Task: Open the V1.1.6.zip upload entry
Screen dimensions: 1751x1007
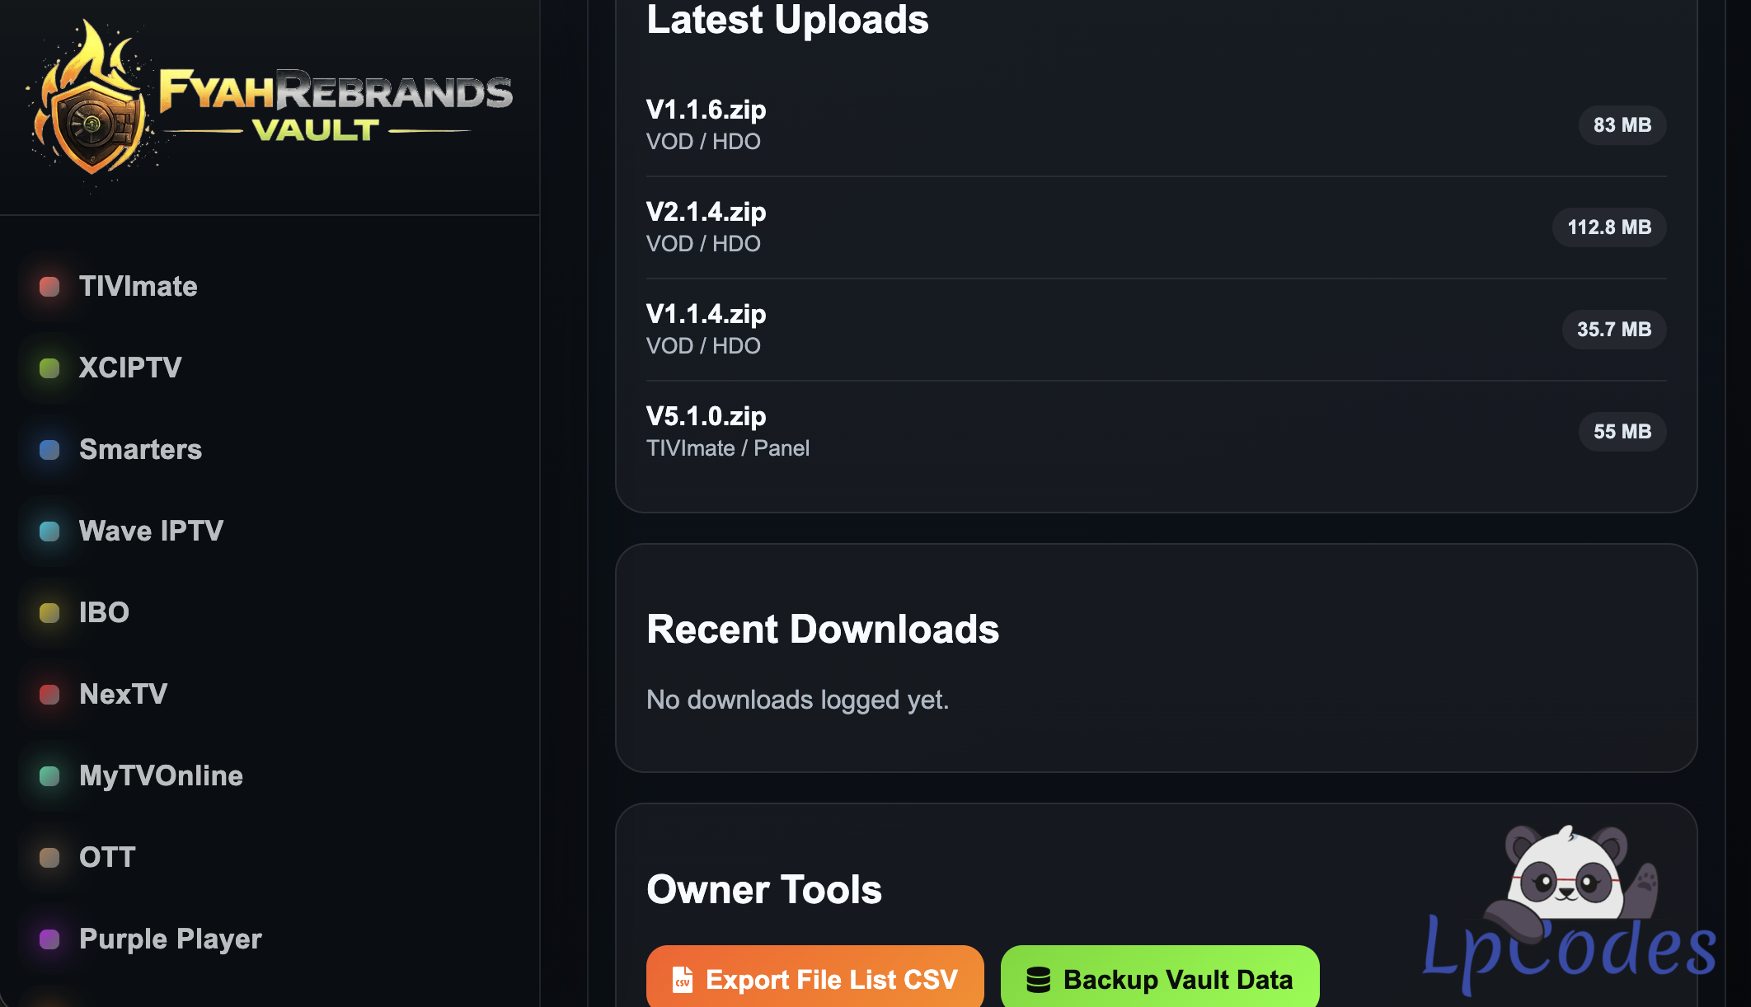Action: [1156, 125]
